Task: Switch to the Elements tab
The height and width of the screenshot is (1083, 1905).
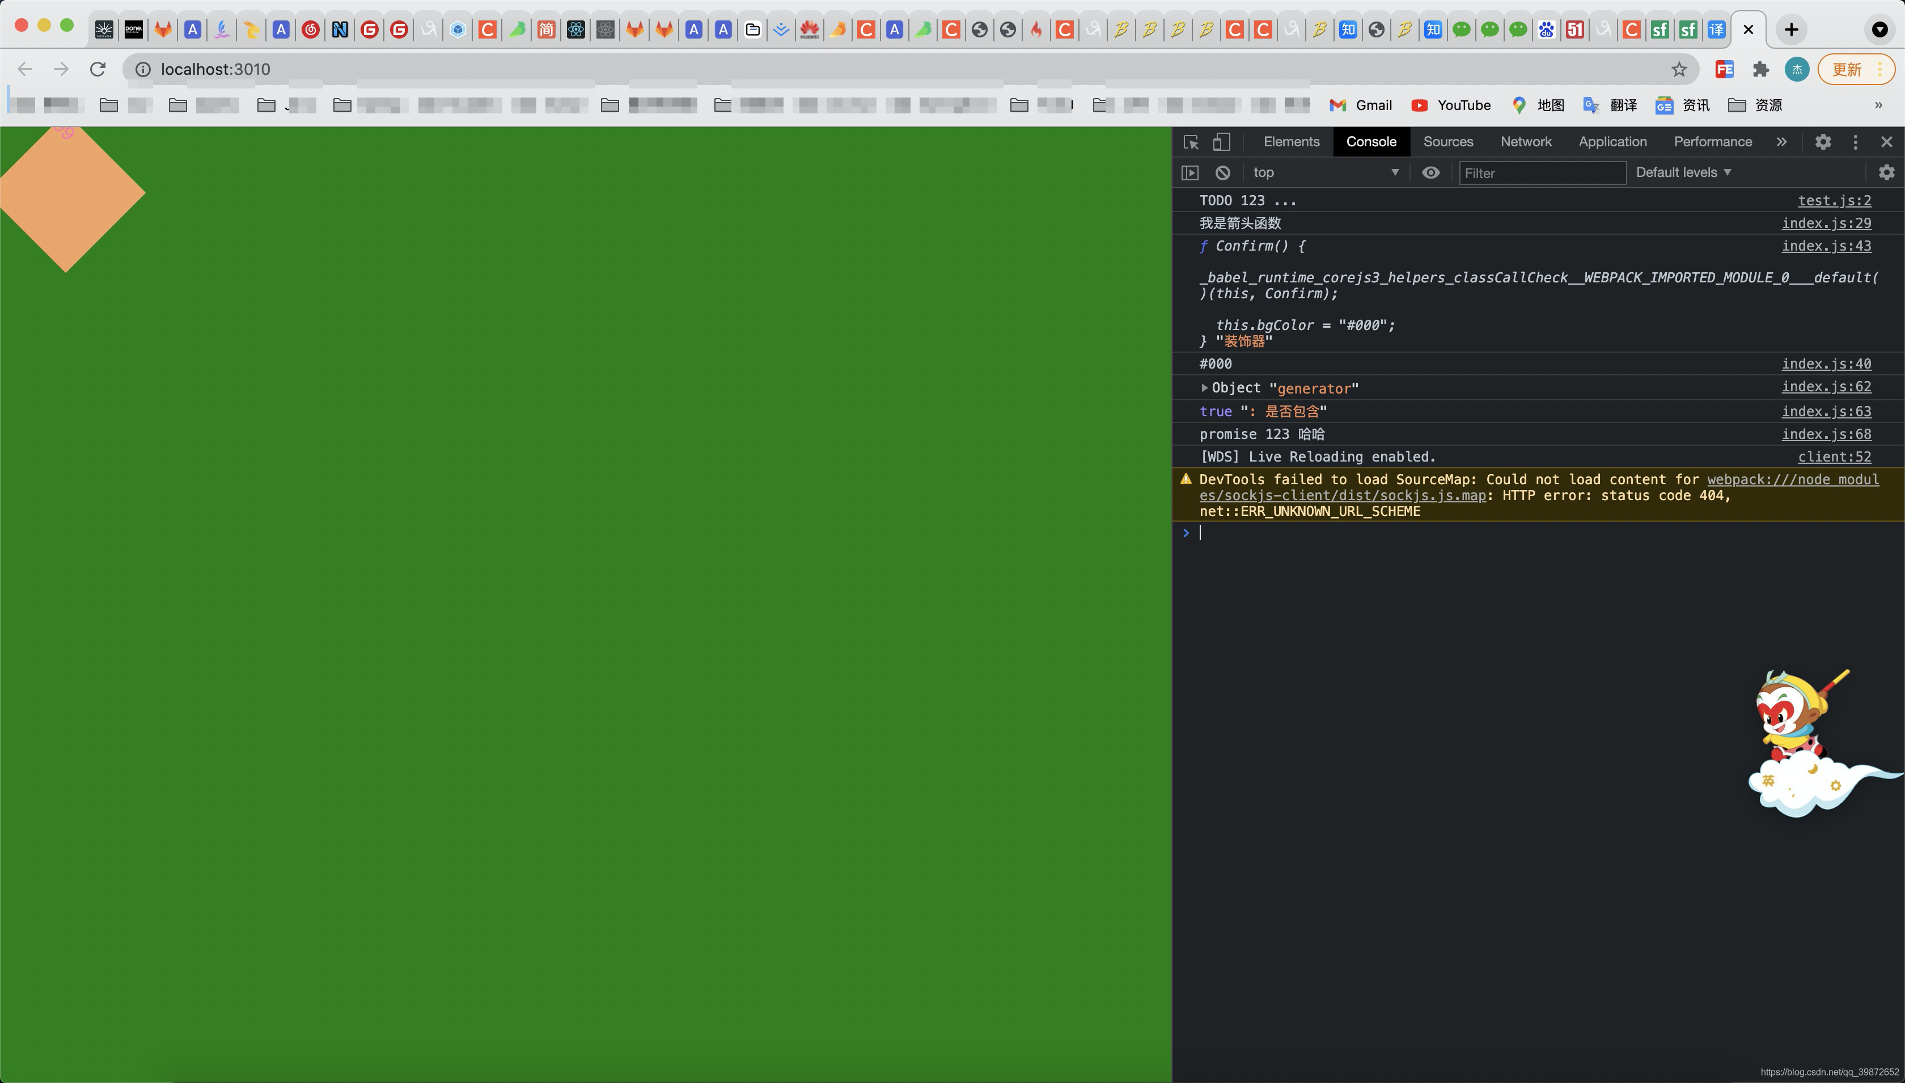Action: tap(1292, 142)
